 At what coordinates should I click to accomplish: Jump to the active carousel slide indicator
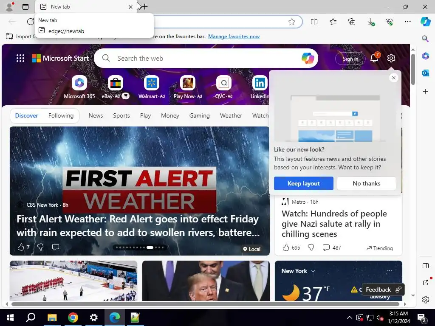(x=150, y=247)
